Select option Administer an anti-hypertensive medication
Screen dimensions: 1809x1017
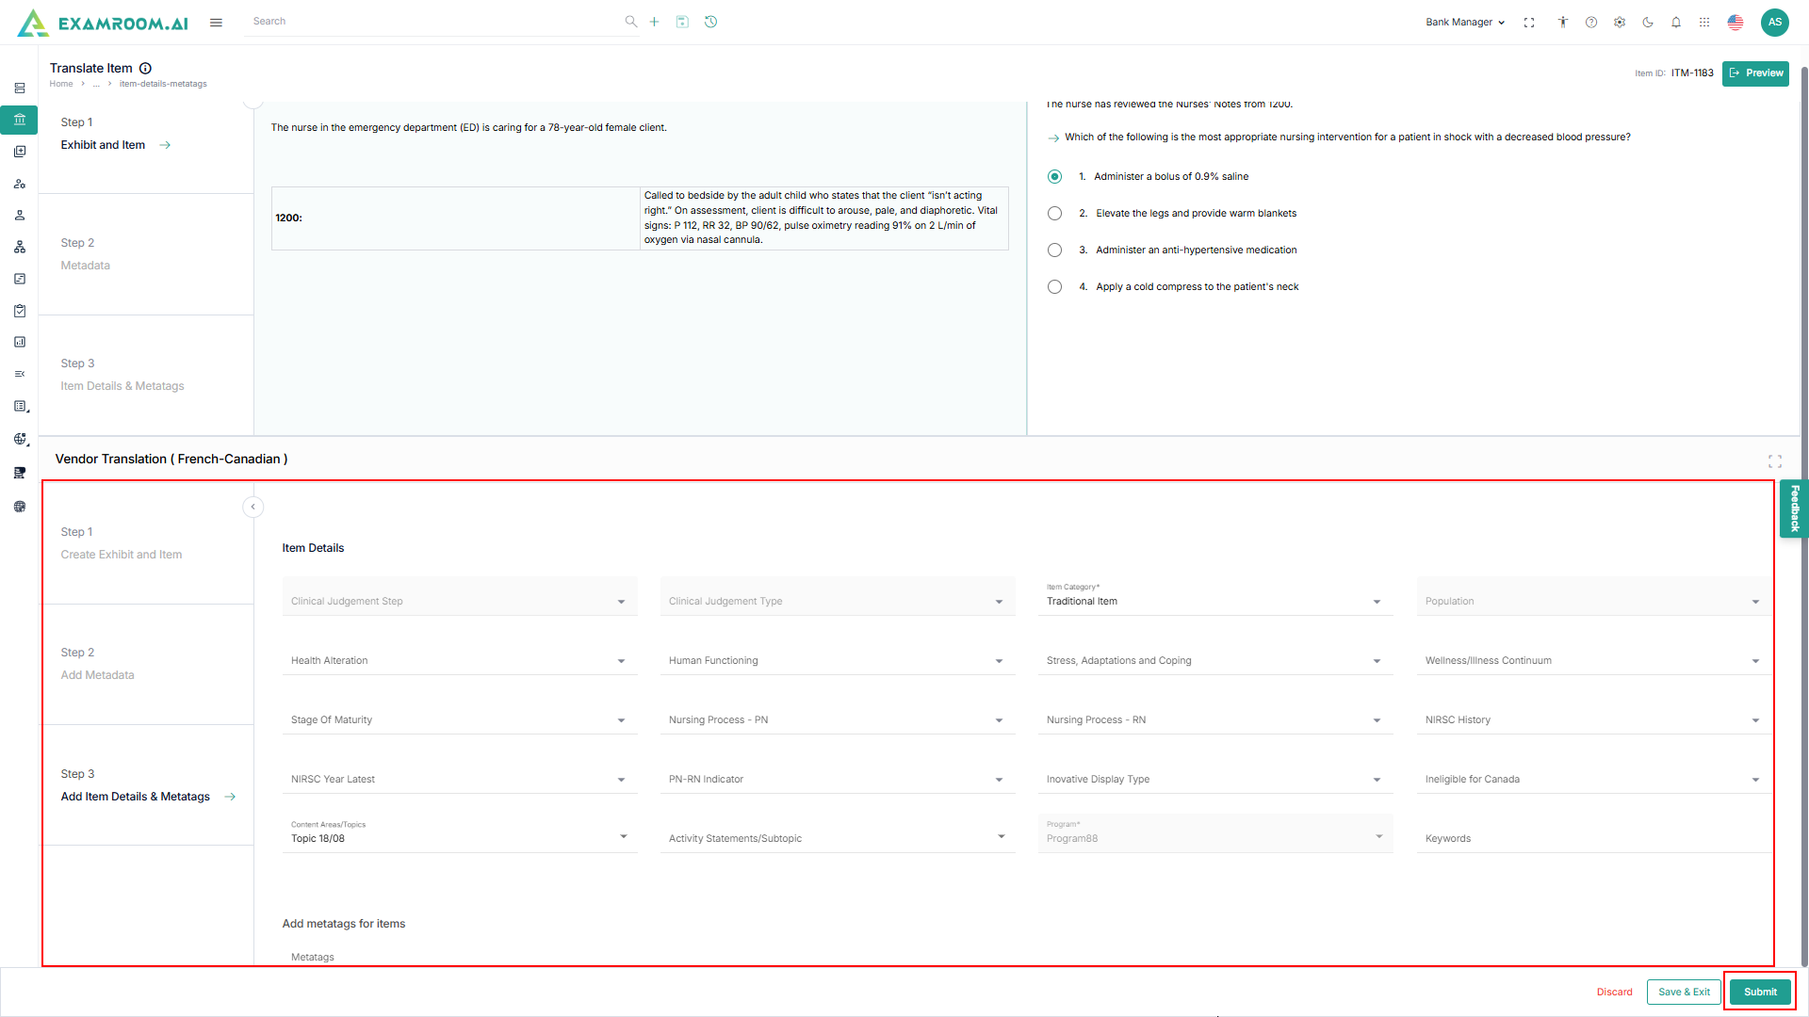coord(1055,250)
